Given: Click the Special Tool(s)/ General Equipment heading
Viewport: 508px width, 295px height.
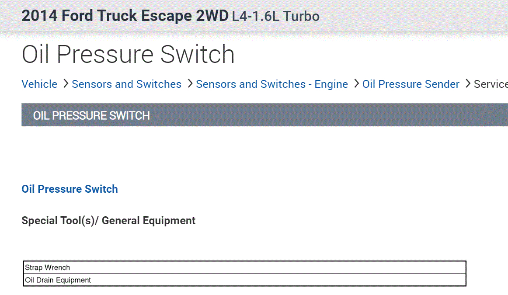Looking at the screenshot, I should pos(108,221).
